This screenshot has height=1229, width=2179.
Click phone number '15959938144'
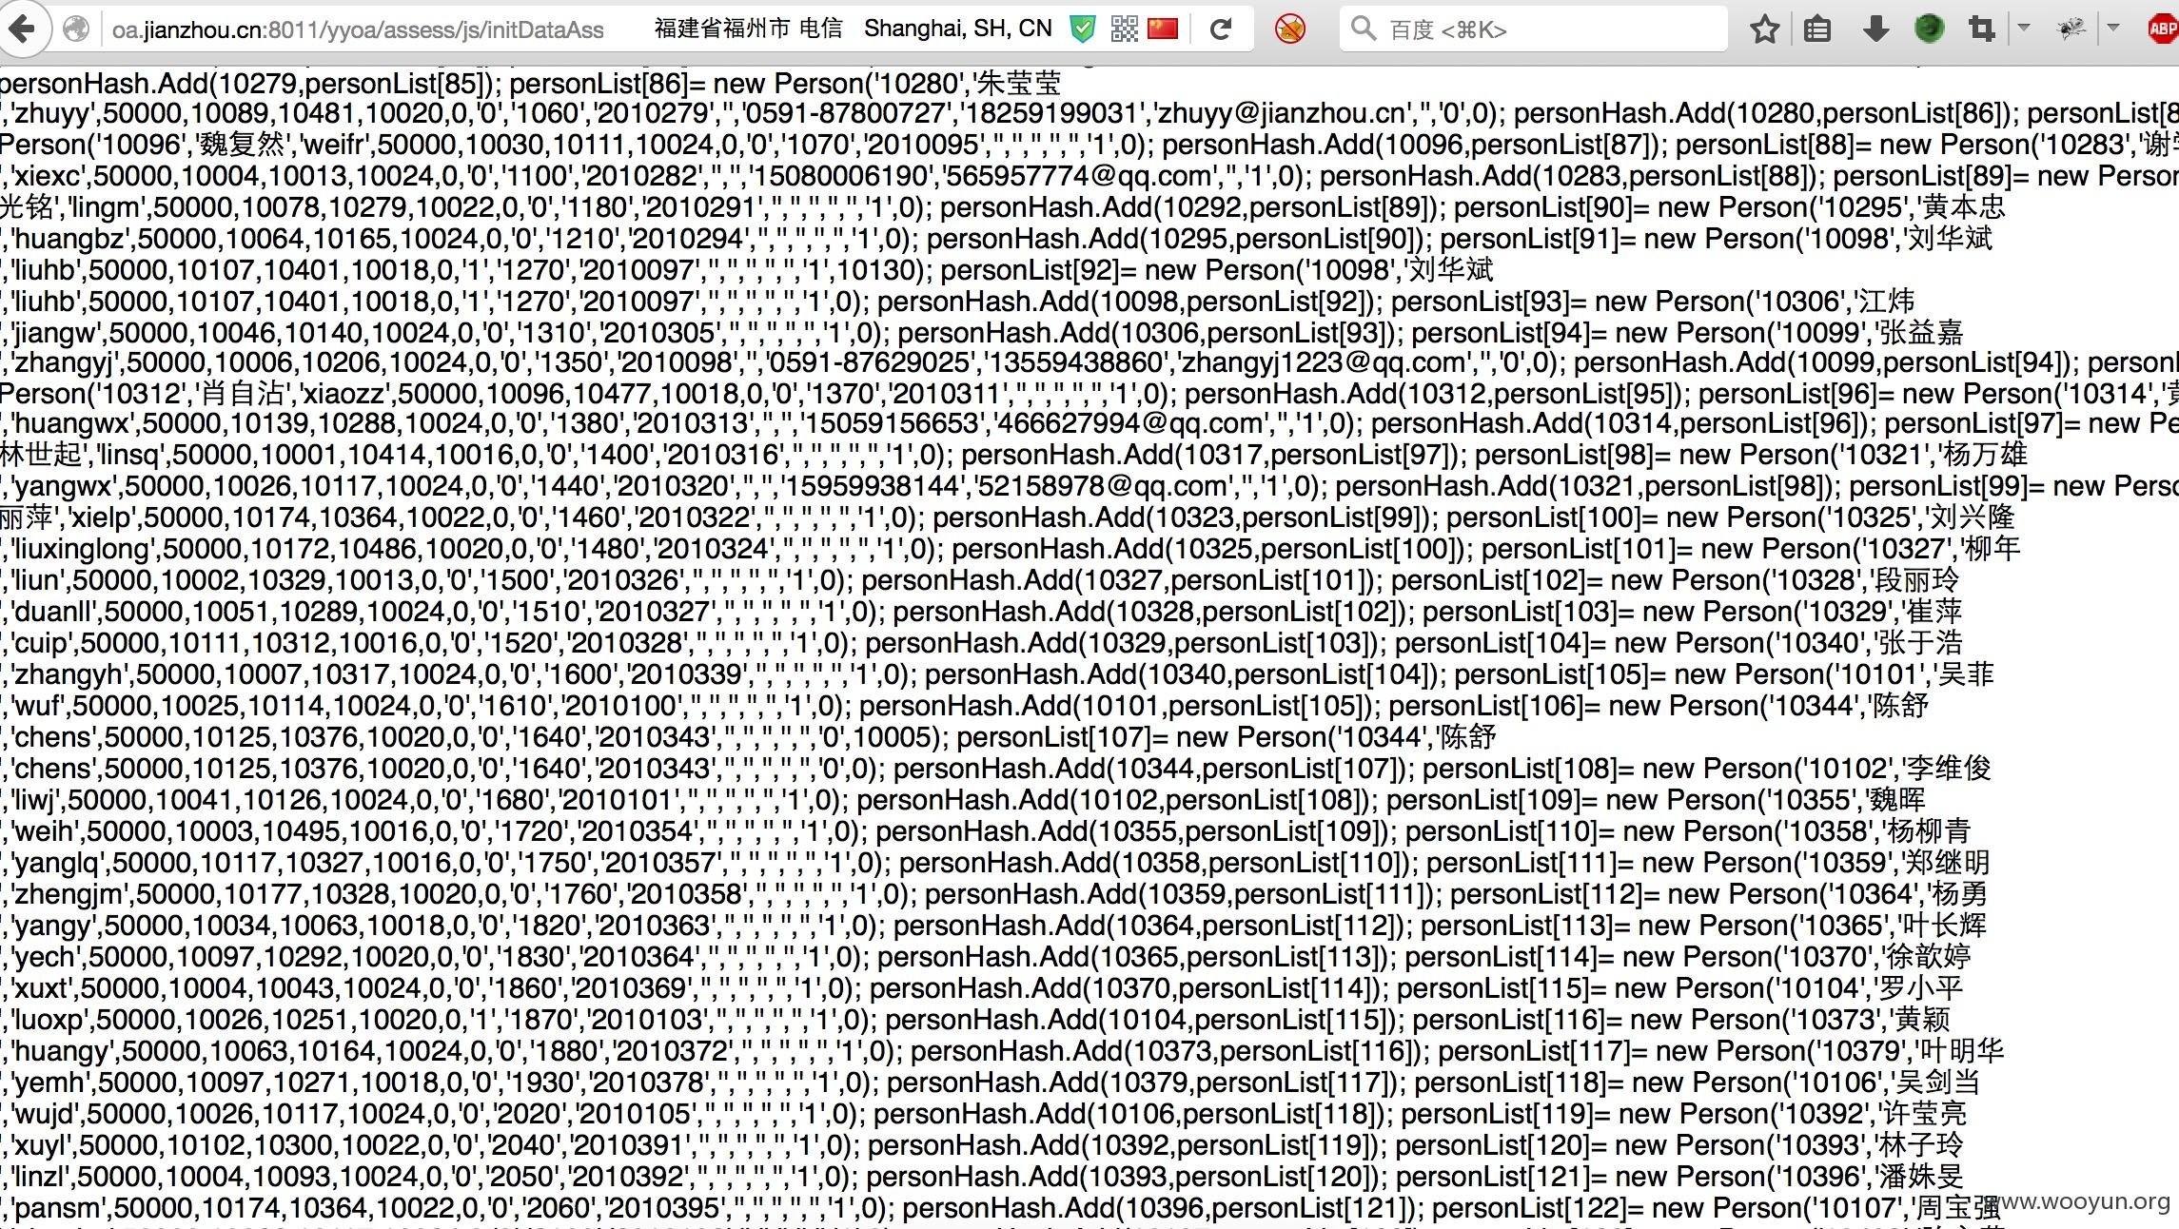pos(876,486)
